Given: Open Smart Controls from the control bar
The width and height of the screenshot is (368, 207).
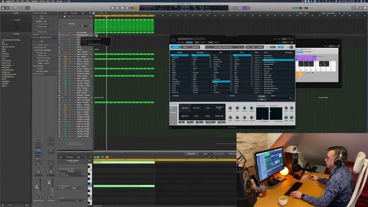Looking at the screenshot, I should (20, 8).
